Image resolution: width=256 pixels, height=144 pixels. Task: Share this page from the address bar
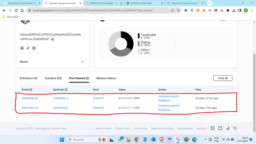tap(172, 10)
